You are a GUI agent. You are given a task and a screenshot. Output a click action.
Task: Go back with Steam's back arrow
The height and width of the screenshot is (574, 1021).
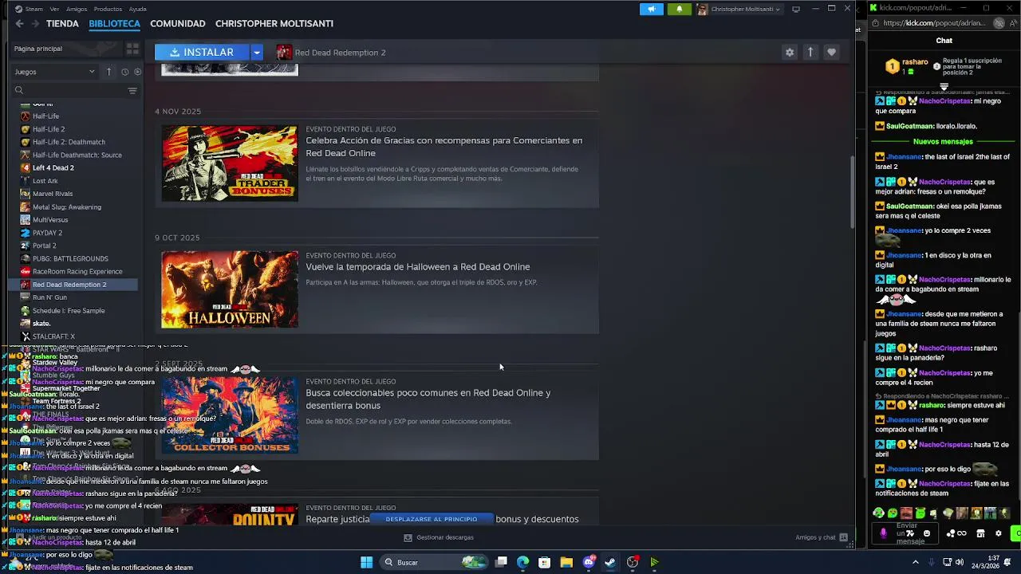coord(19,24)
